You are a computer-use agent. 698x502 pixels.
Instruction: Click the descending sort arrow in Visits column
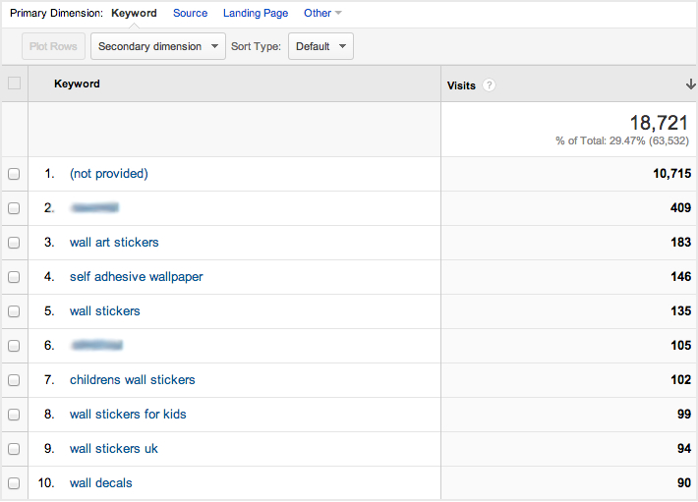(x=677, y=84)
